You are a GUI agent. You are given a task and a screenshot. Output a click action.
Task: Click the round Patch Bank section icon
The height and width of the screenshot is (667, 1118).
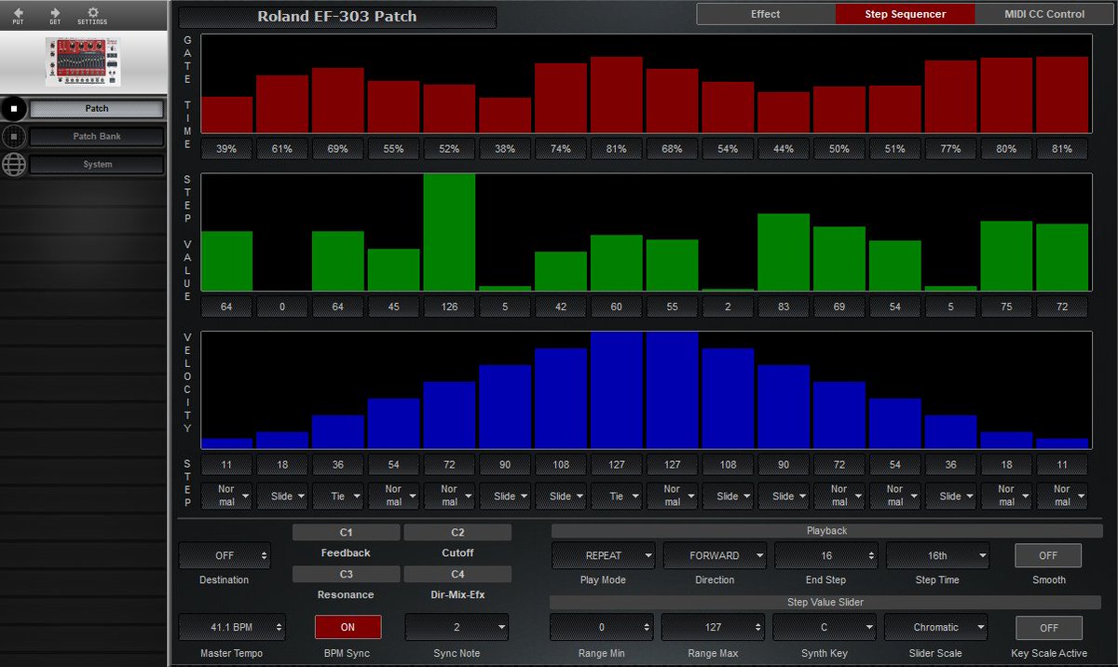pos(13,137)
